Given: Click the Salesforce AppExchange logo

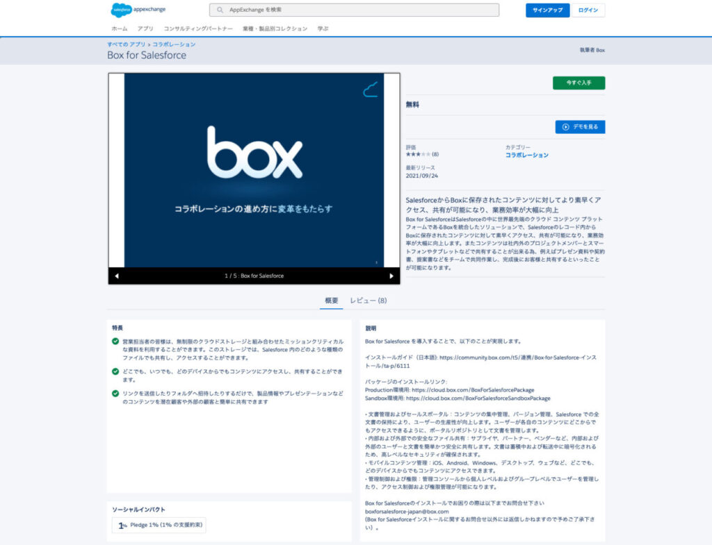Looking at the screenshot, I should click(138, 10).
